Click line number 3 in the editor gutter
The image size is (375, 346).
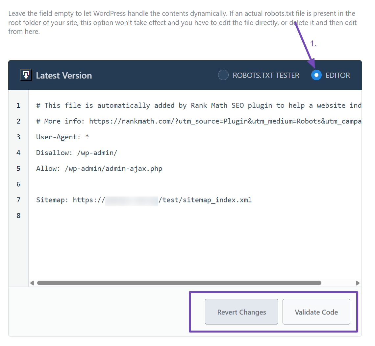point(18,137)
